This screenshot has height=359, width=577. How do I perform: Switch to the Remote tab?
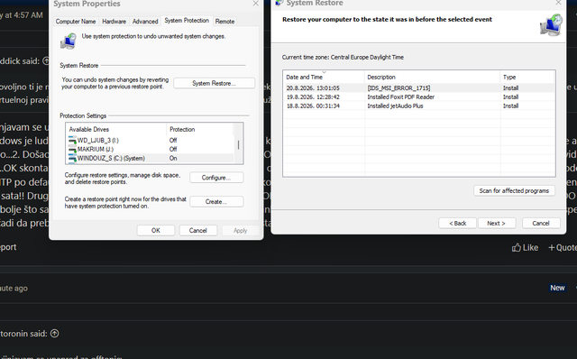click(224, 22)
